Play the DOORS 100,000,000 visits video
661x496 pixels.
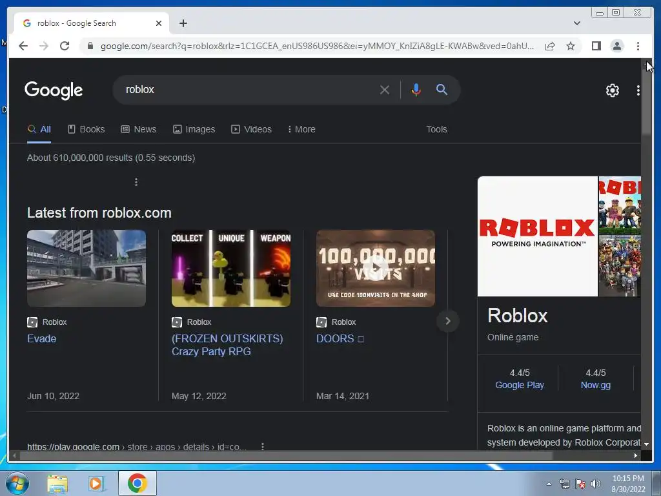[x=376, y=268]
